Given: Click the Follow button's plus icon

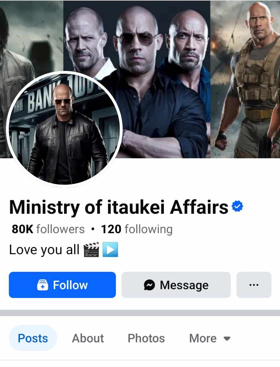Looking at the screenshot, I should pos(42,285).
